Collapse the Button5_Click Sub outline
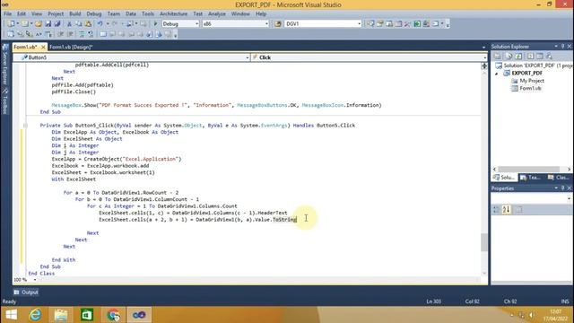Screen dimensions: 574x323 click(25, 126)
